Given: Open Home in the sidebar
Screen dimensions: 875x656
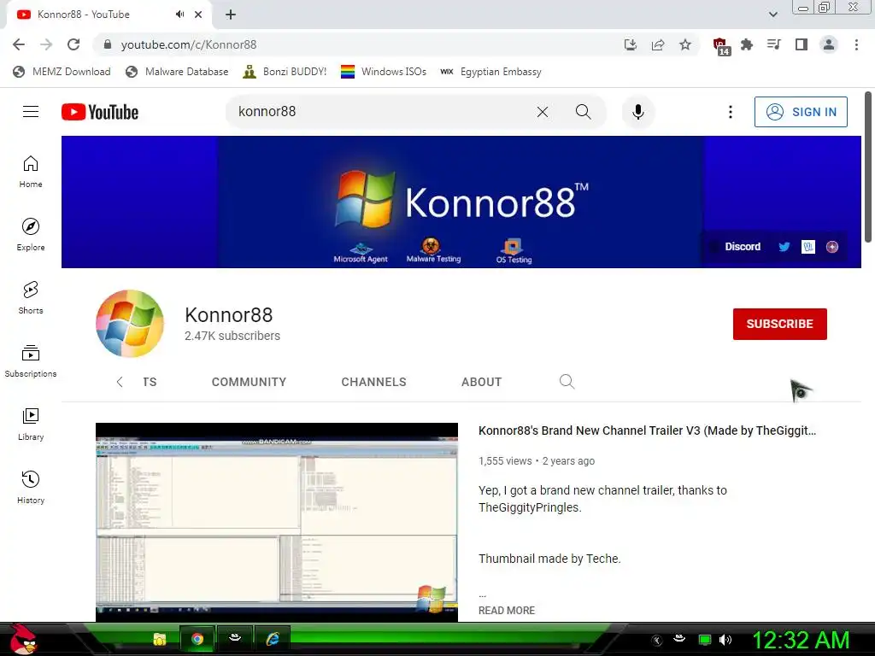Looking at the screenshot, I should point(31,171).
